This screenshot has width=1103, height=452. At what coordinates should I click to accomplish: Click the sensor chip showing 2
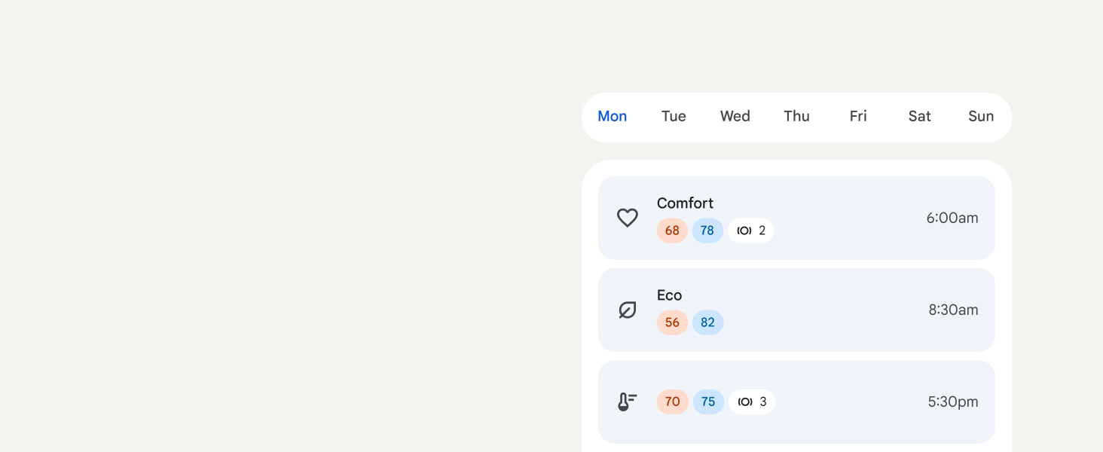[751, 231]
